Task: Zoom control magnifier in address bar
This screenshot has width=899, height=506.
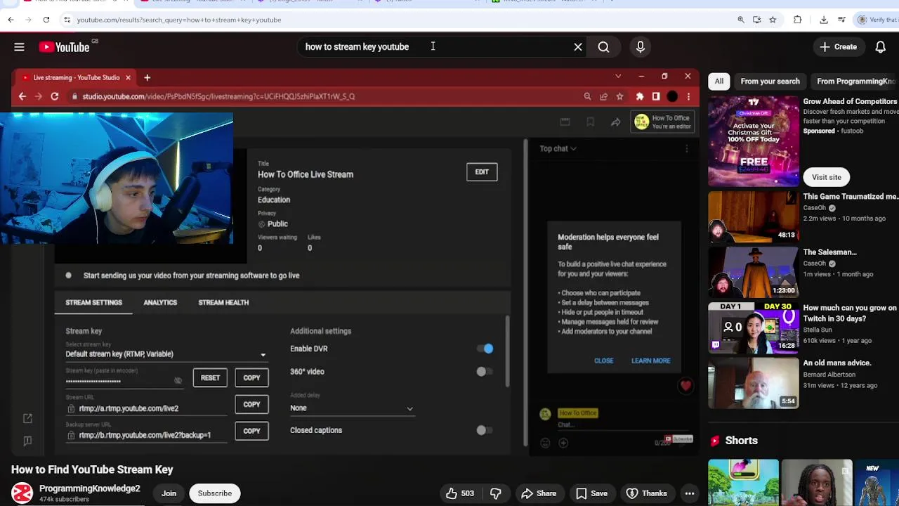Action: click(x=741, y=20)
